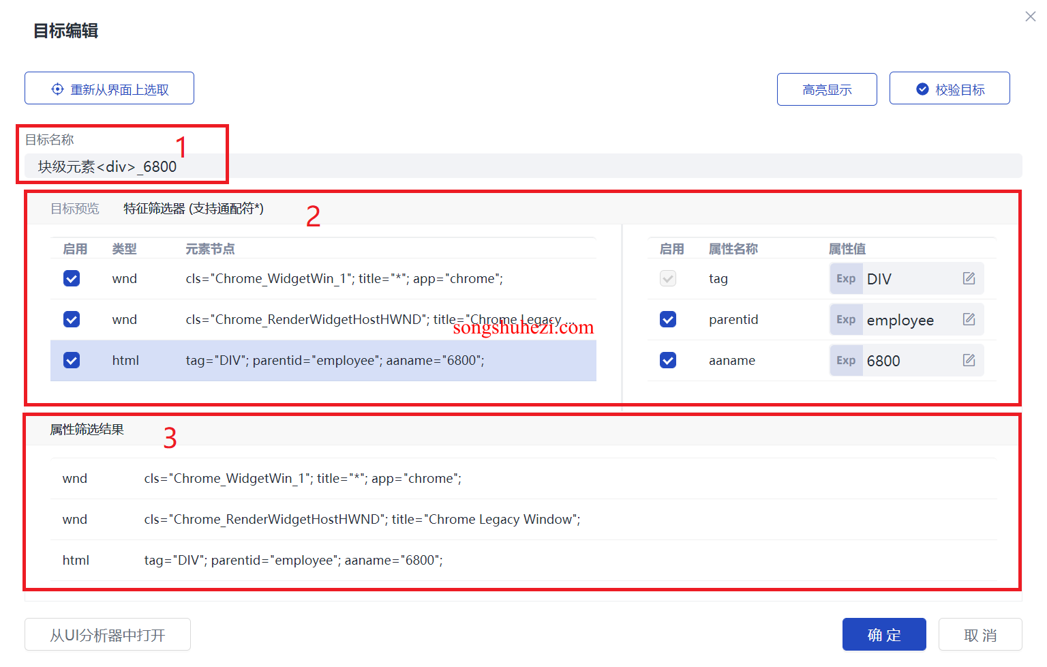Click the 目标名称 label
The width and height of the screenshot is (1047, 667).
point(50,140)
